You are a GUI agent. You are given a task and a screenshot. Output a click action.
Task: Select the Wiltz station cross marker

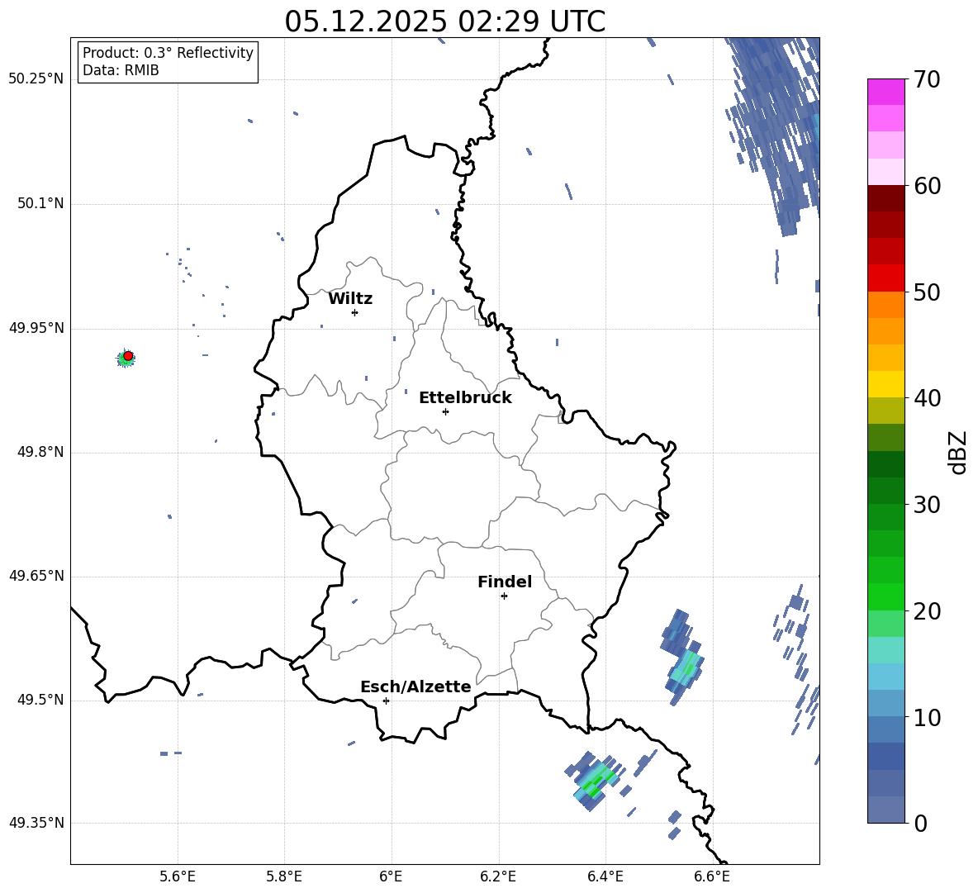354,312
